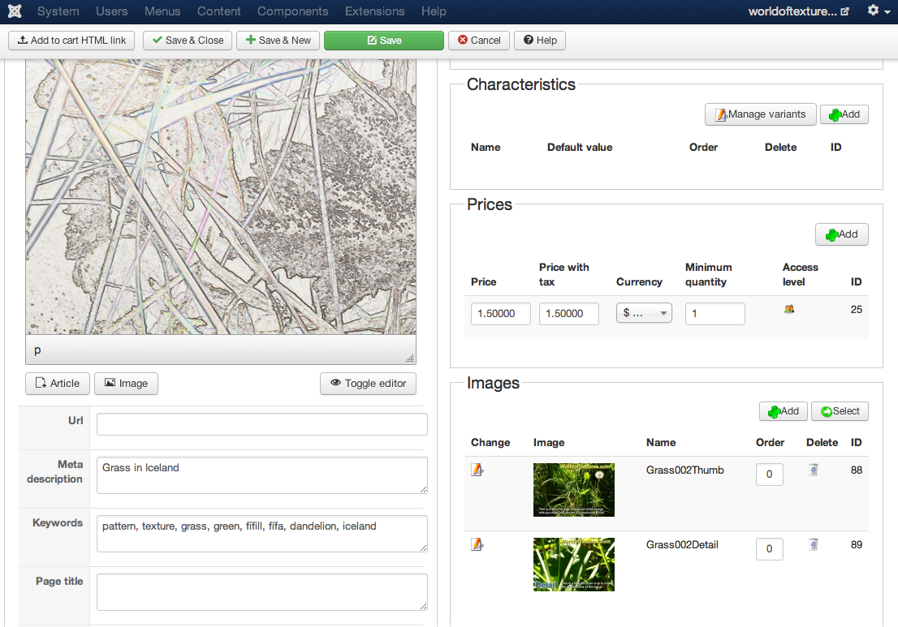
Task: Click the Keywords text field
Action: 261,533
